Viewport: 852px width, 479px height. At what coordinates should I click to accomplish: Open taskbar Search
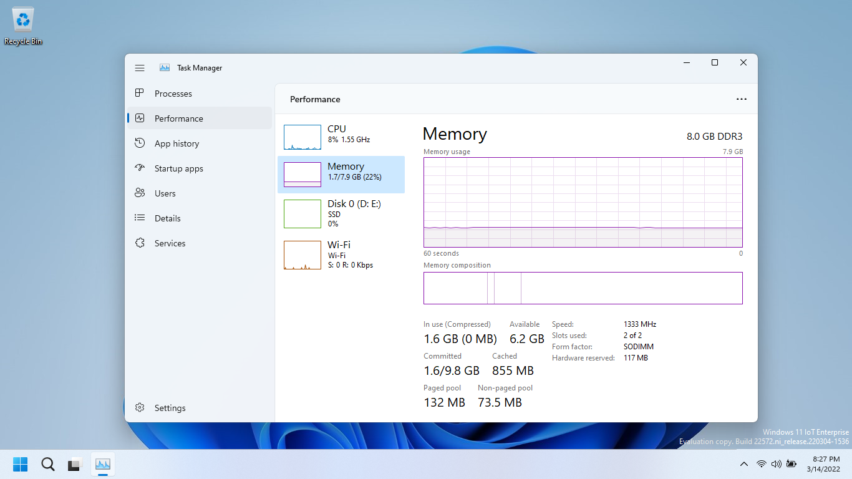point(48,464)
